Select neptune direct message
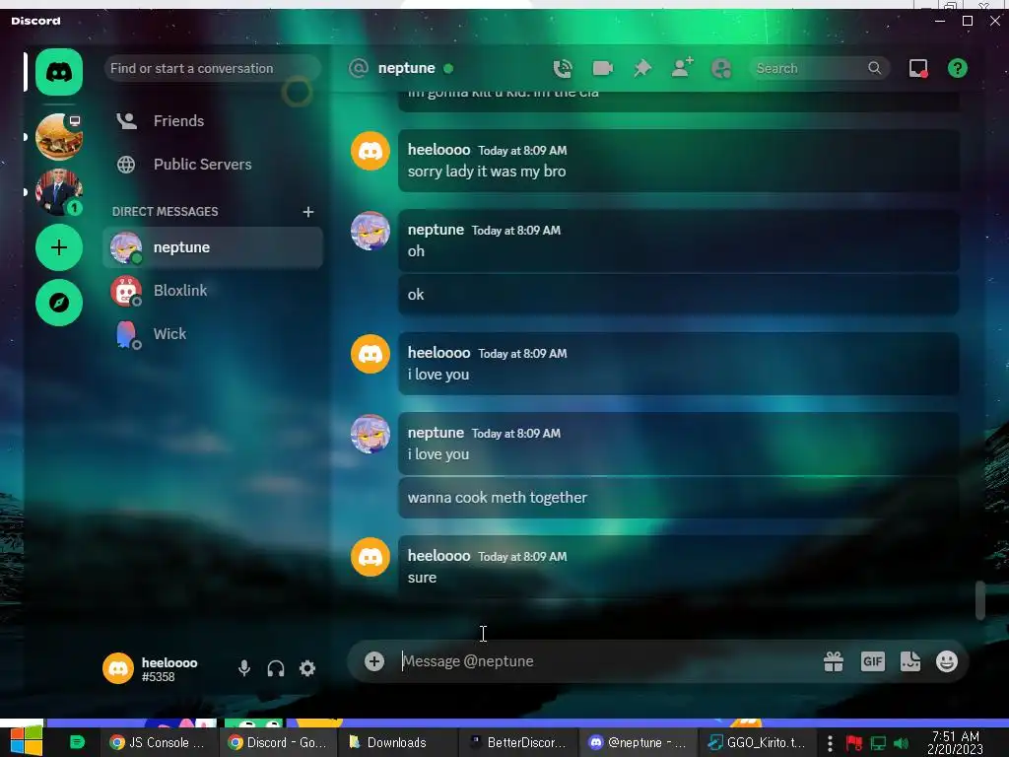The height and width of the screenshot is (757, 1009). click(x=213, y=247)
